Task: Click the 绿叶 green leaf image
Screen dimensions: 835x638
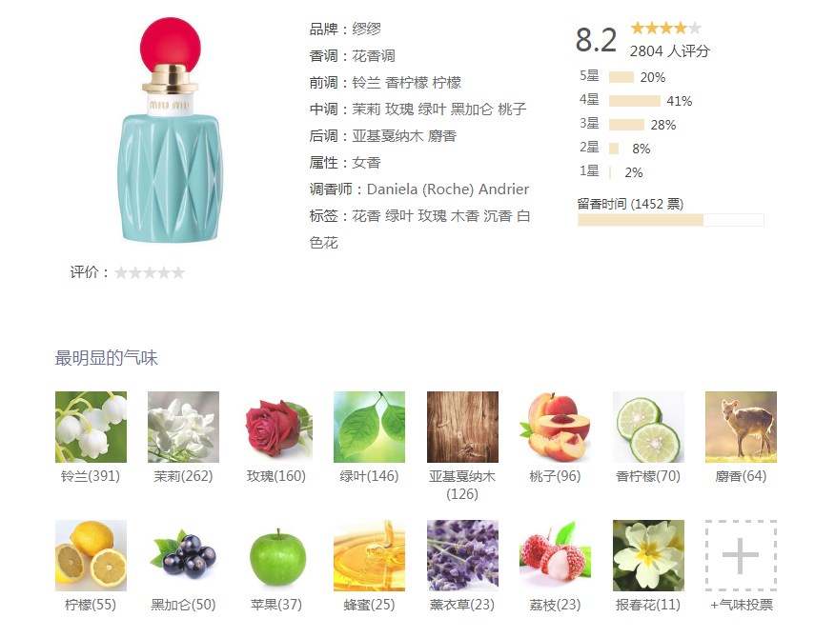Action: pyautogui.click(x=369, y=427)
